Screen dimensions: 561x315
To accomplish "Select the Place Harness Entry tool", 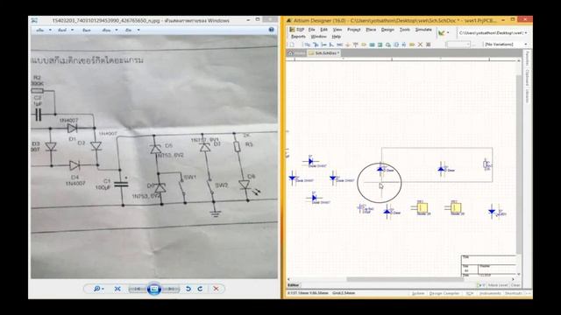I will [403, 45].
